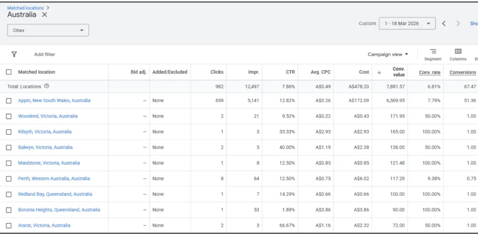Open Kilsyth, Victoria link
This screenshot has height=234, width=478.
coord(45,132)
